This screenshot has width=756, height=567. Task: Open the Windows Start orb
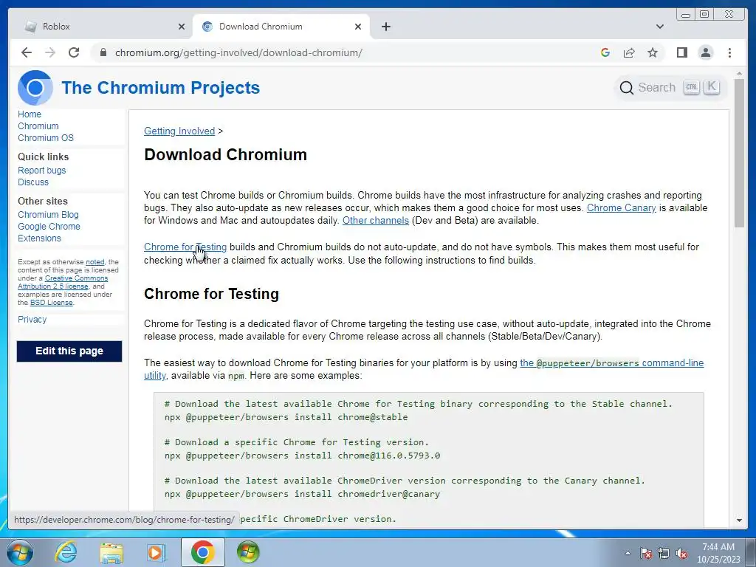pyautogui.click(x=19, y=552)
